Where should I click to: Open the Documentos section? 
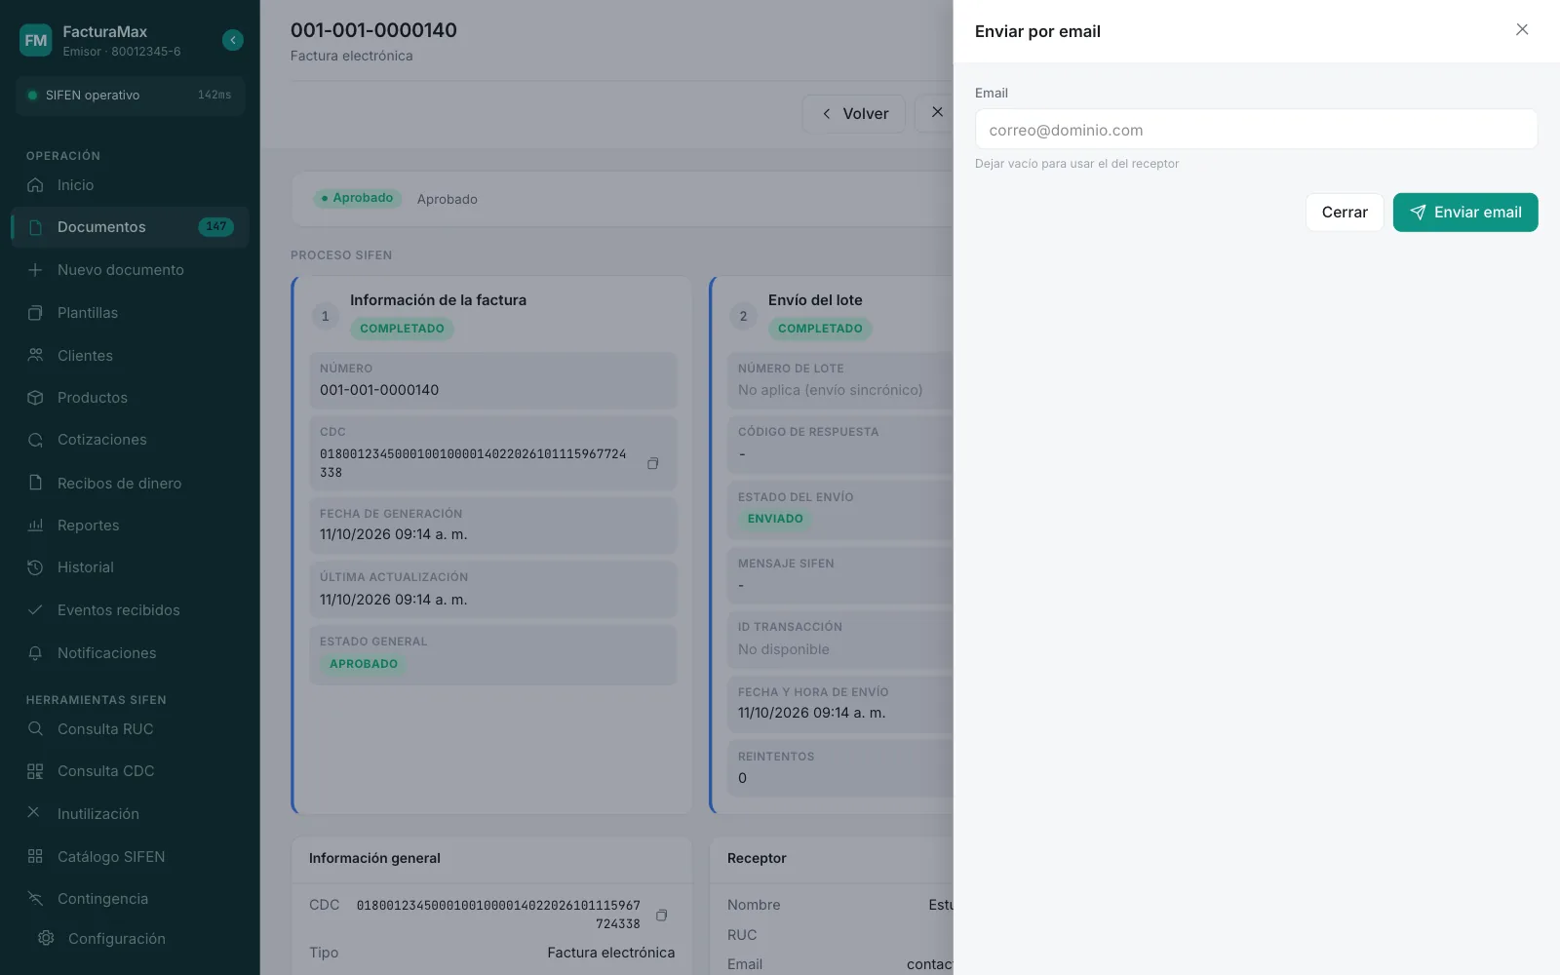click(x=130, y=227)
